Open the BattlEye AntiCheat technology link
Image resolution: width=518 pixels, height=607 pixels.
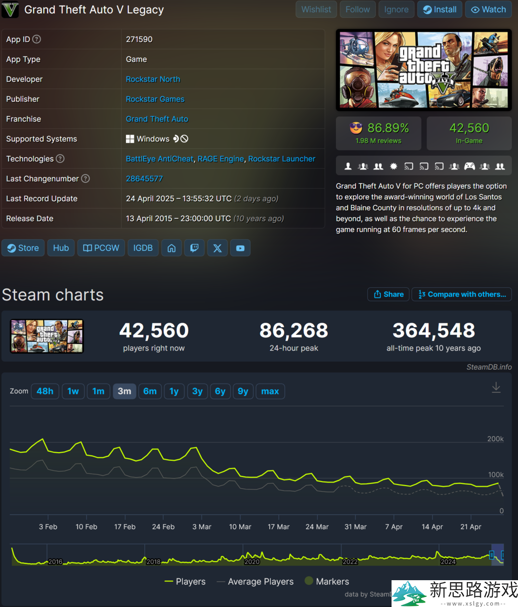(159, 158)
